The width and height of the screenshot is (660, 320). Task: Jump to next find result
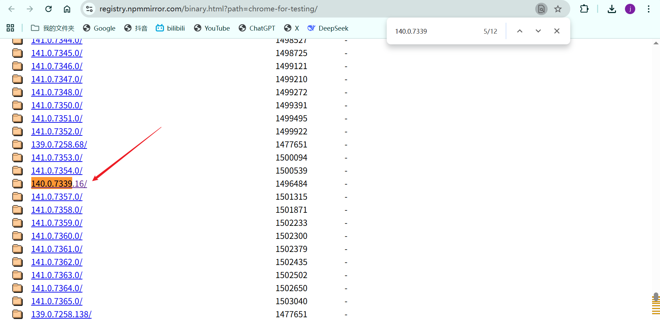538,31
